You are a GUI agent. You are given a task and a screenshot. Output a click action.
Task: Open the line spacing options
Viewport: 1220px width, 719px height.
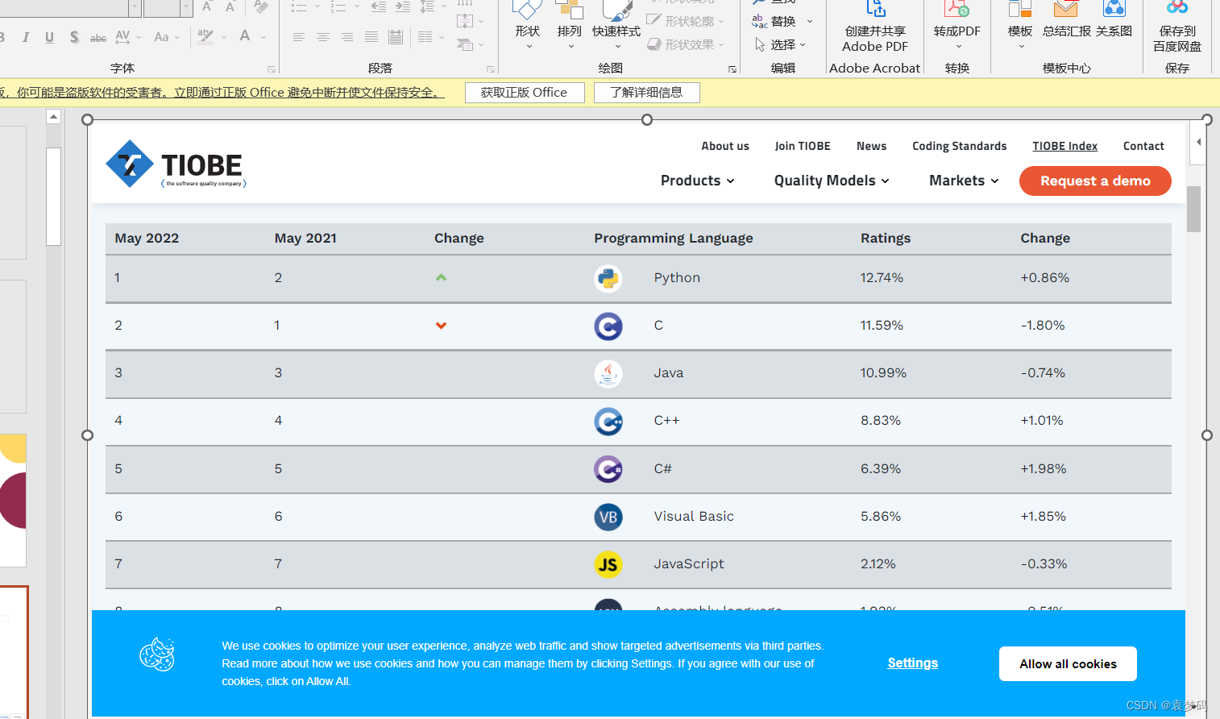(433, 6)
